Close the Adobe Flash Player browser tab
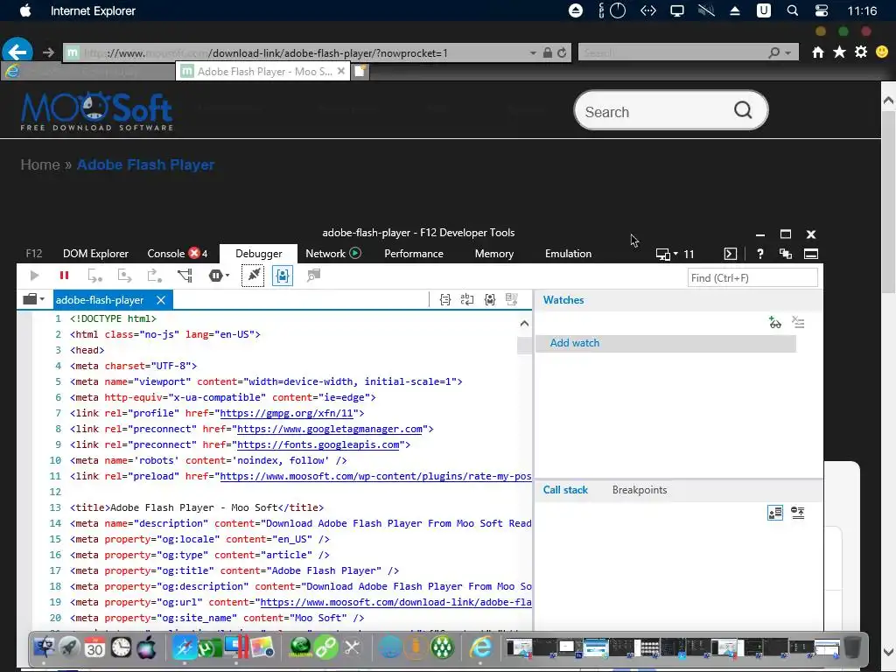 tap(341, 71)
